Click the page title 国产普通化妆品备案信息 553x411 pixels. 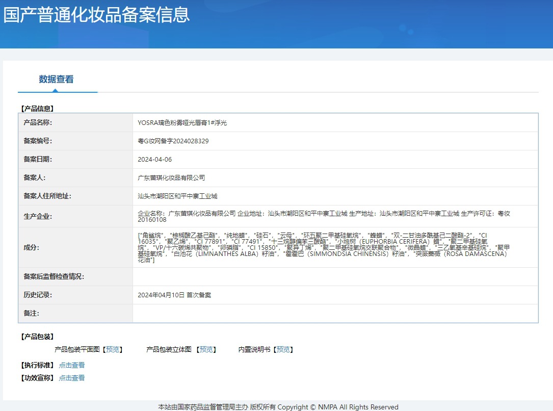pos(97,15)
